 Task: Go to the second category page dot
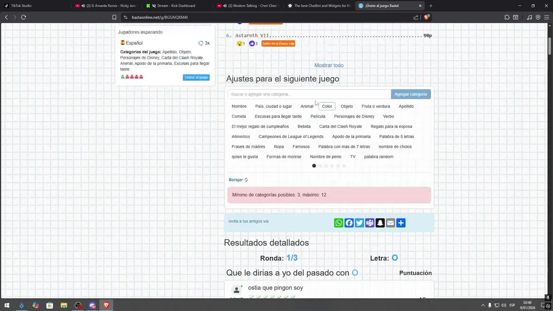[x=320, y=166]
